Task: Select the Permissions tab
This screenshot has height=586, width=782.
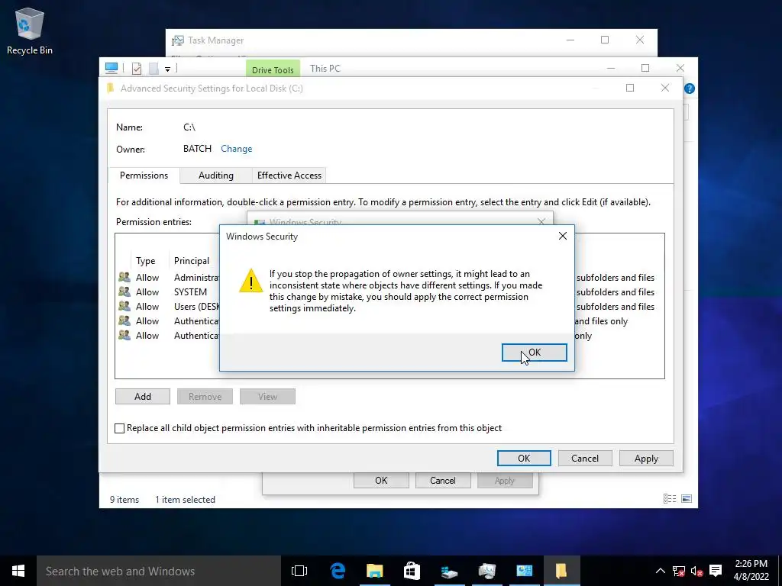Action: click(144, 175)
